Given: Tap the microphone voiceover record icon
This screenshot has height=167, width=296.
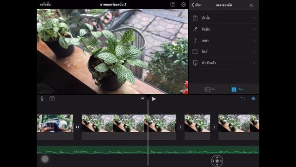Looking at the screenshot, I should point(42,98).
